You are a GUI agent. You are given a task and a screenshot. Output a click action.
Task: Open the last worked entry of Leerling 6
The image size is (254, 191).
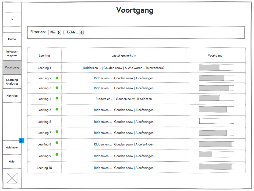(x=124, y=121)
